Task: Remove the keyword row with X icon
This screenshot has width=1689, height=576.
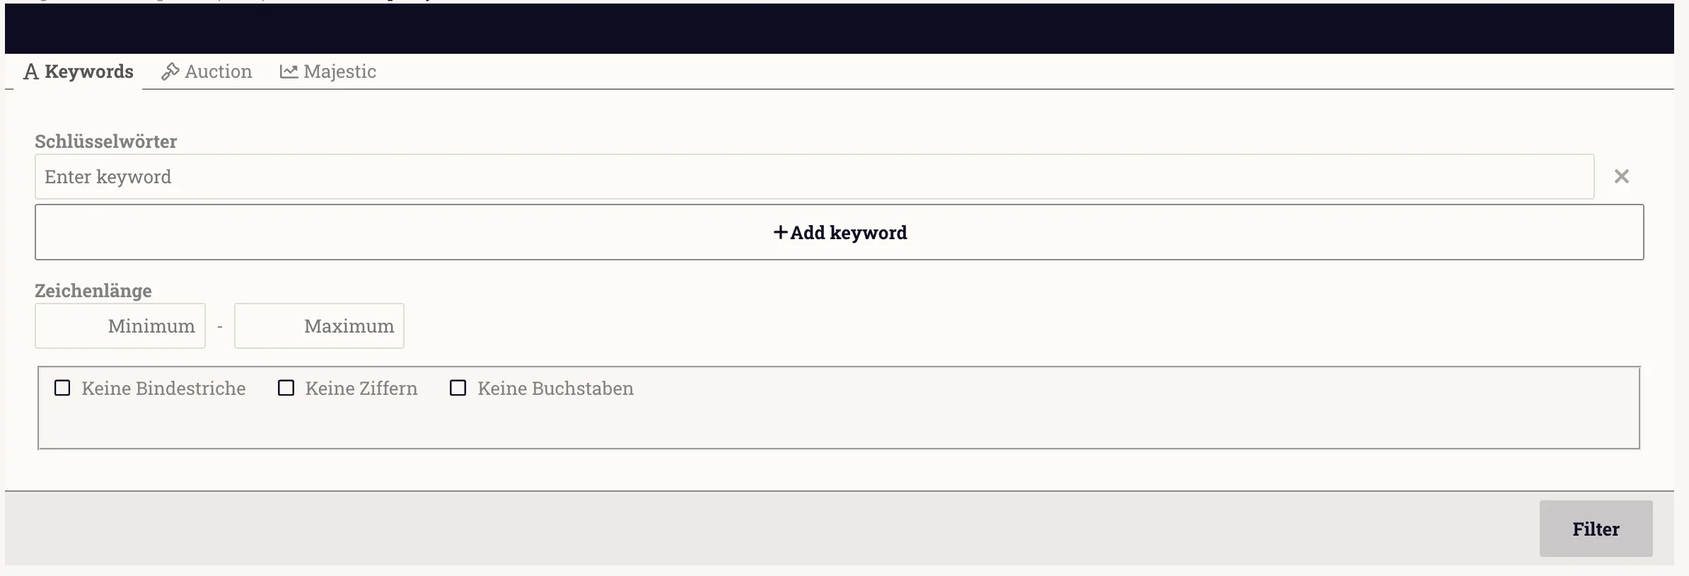Action: [x=1622, y=176]
